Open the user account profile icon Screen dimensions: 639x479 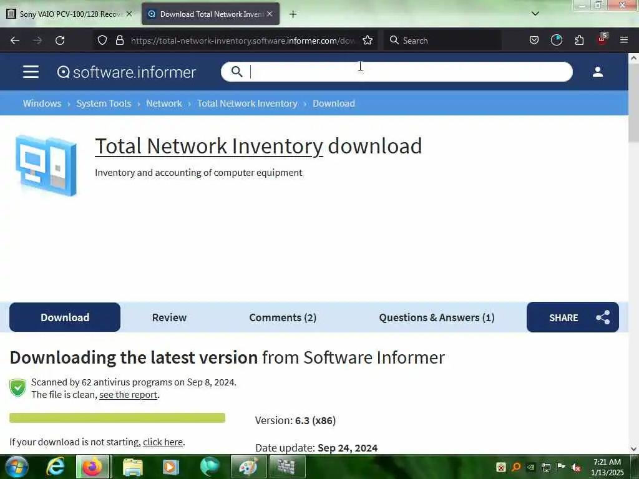tap(597, 72)
